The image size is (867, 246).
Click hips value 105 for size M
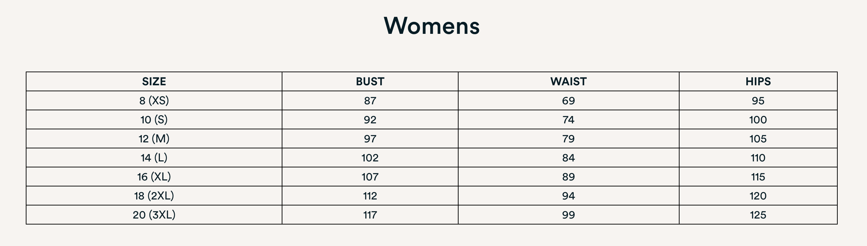tap(758, 139)
